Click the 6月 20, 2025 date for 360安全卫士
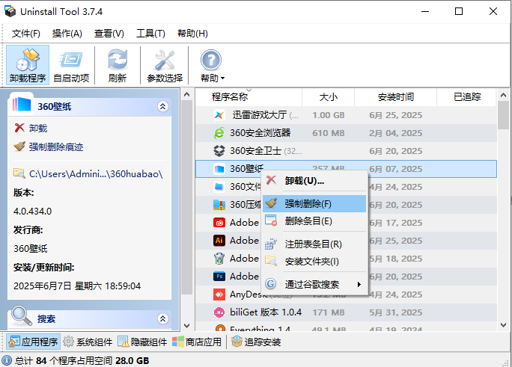This screenshot has width=512, height=367. click(x=395, y=151)
